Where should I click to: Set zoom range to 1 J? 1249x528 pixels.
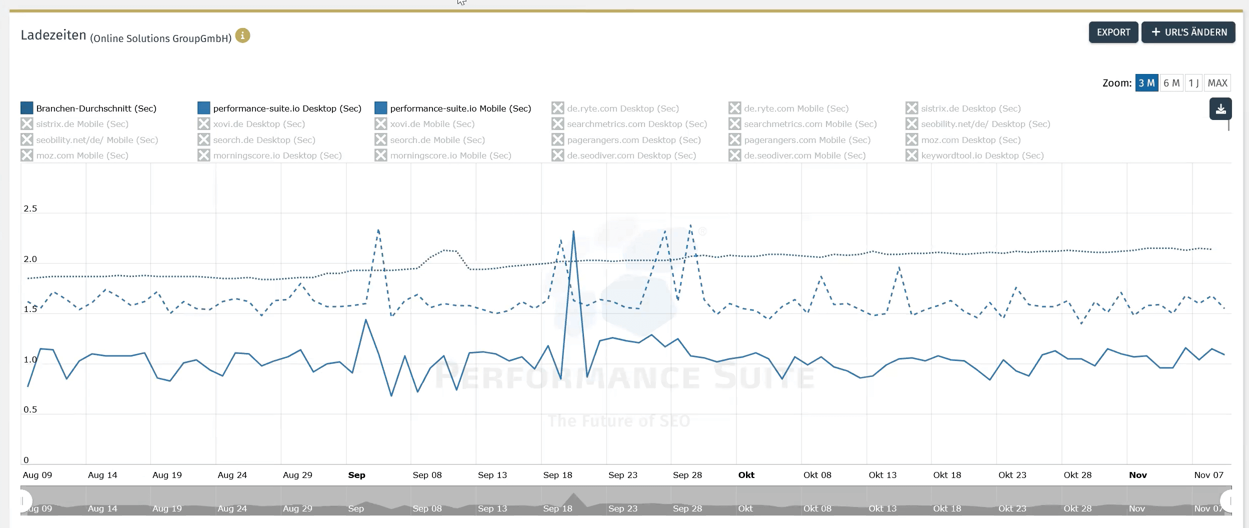click(1193, 83)
